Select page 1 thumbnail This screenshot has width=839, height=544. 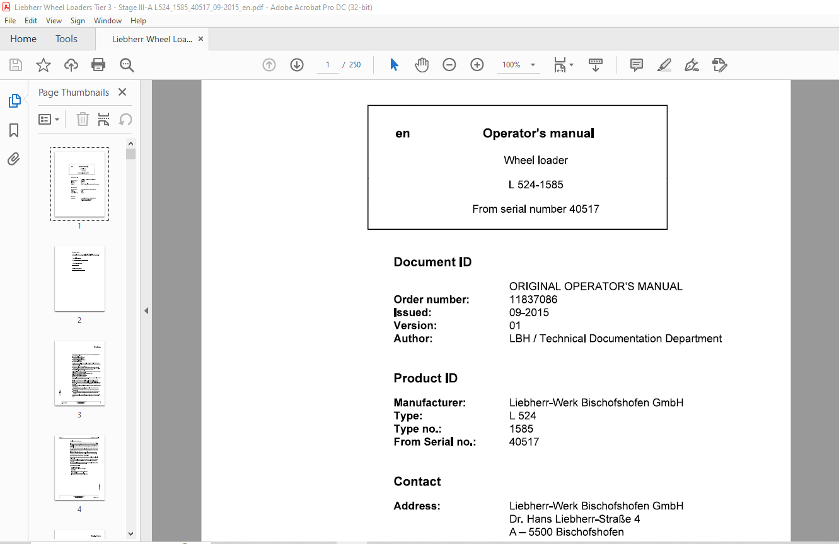(79, 184)
